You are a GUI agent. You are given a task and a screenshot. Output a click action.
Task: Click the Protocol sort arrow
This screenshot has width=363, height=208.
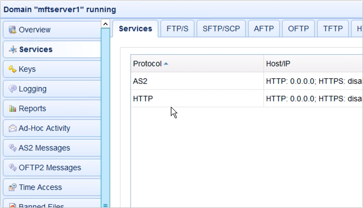pyautogui.click(x=166, y=63)
